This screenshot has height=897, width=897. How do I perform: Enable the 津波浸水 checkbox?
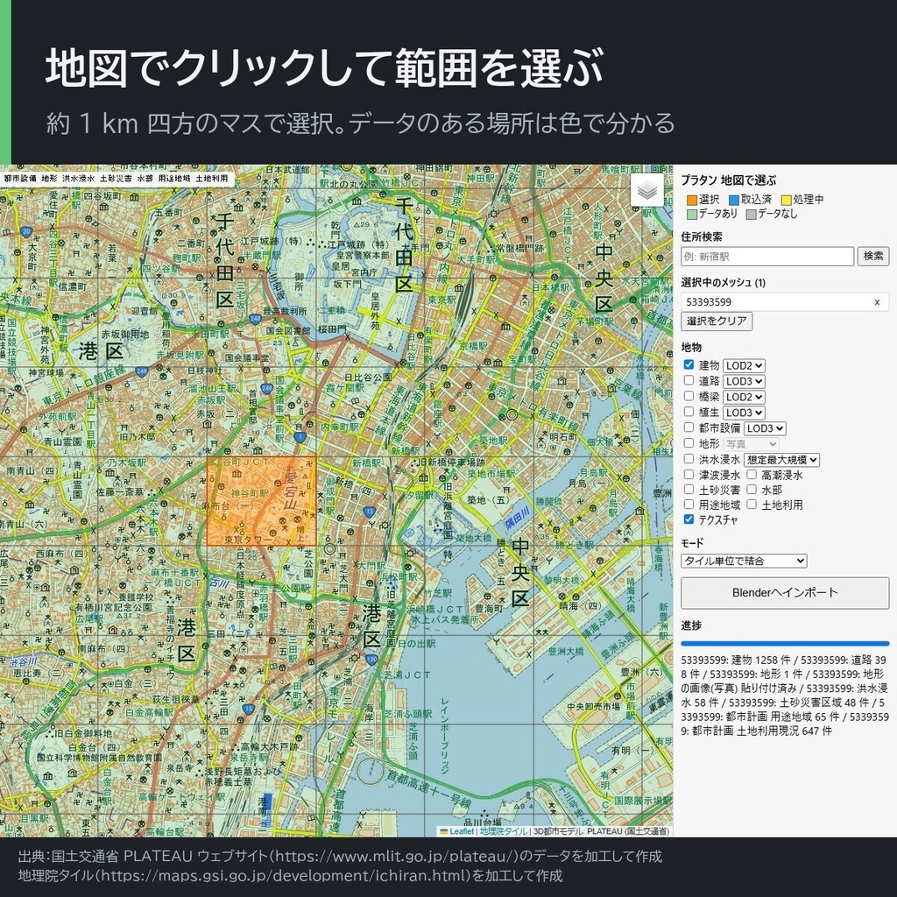click(x=689, y=474)
